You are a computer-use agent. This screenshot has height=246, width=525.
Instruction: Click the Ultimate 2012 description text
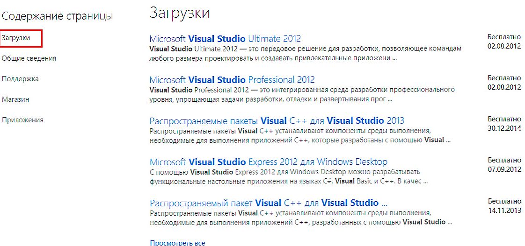pos(306,54)
